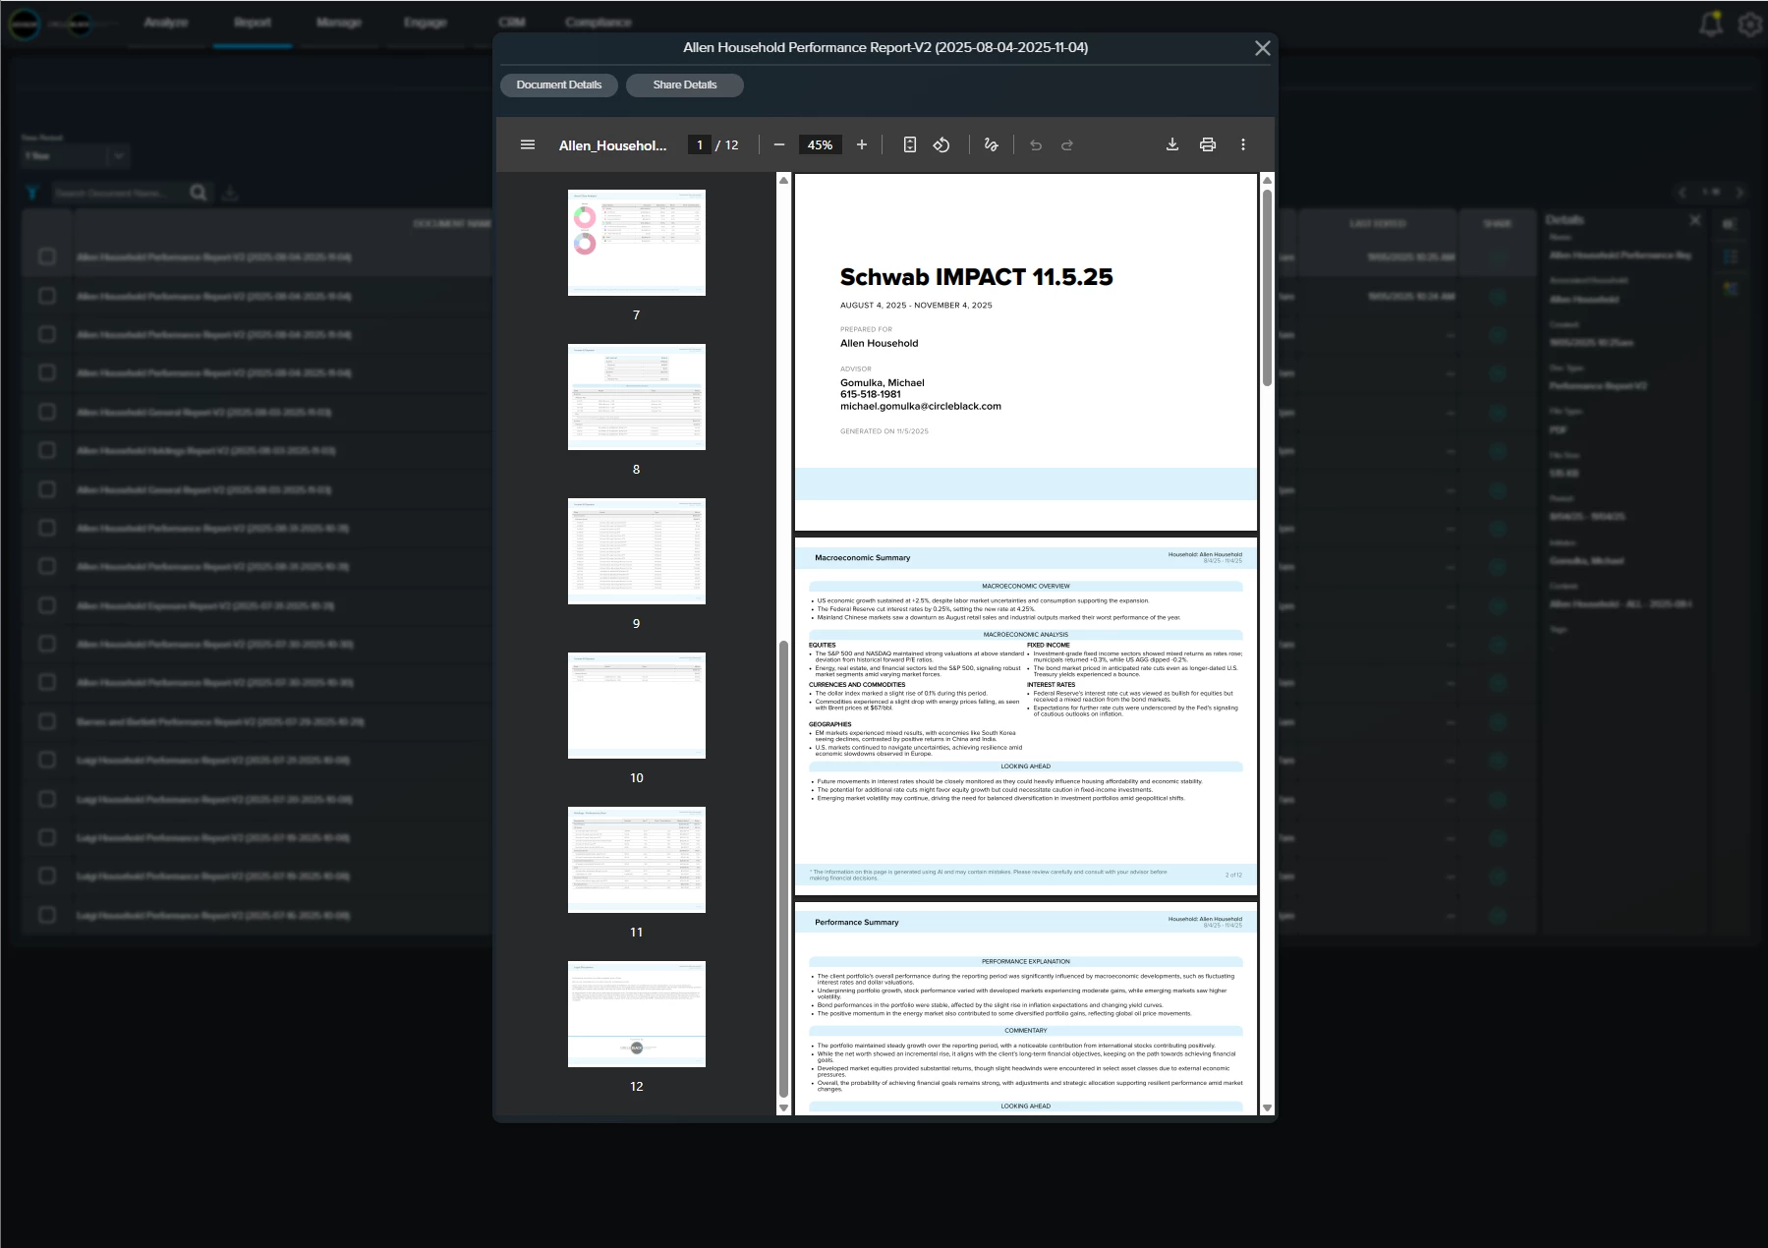
Task: Toggle the PDF sidebar menu icon
Action: (x=528, y=144)
